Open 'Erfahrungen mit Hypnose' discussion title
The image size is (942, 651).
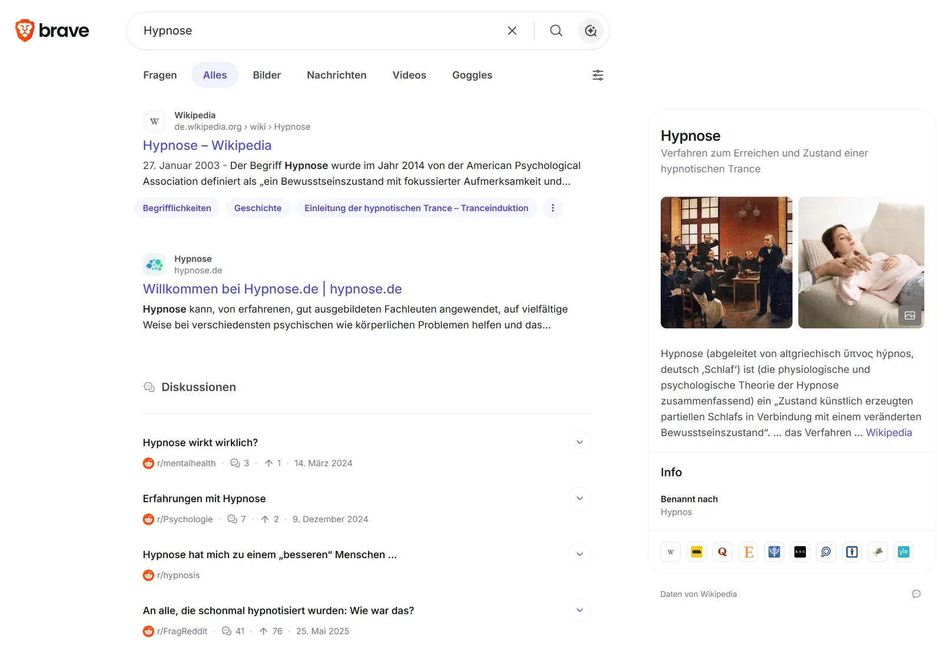click(204, 499)
